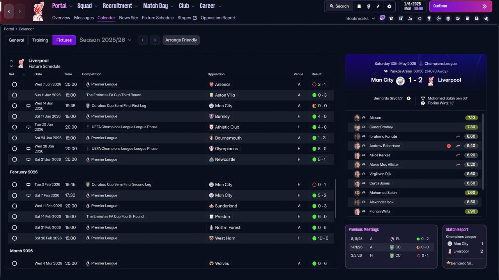
Task: Go to next season with right arrow
Action: (x=155, y=40)
